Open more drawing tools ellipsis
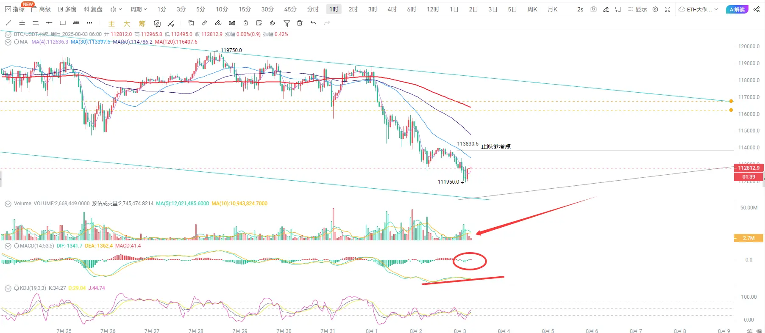This screenshot has height=333, width=765. coord(89,23)
